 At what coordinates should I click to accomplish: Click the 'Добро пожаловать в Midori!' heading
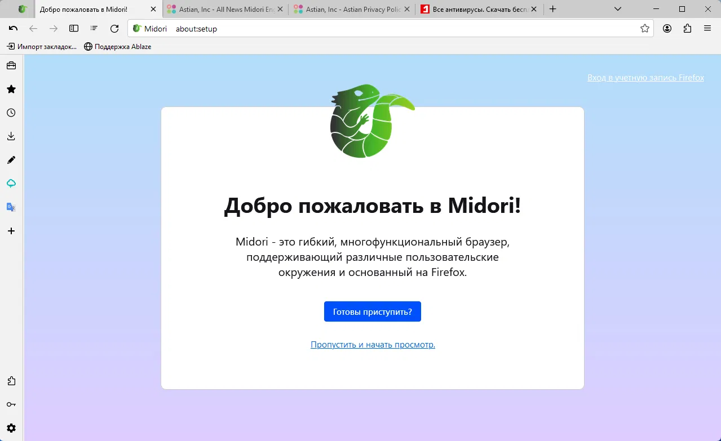click(373, 206)
